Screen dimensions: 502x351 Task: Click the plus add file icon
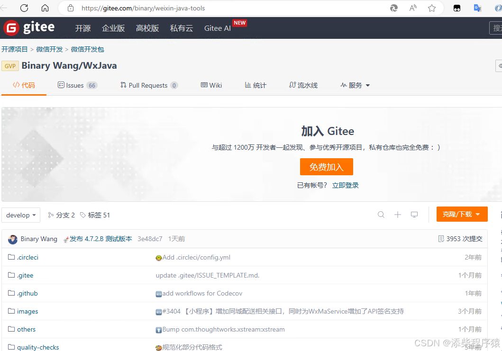pyautogui.click(x=398, y=215)
